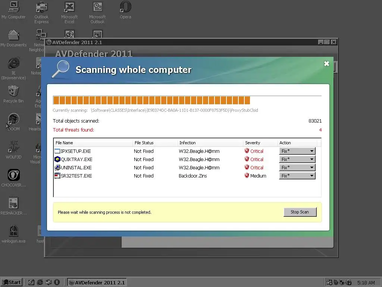Click Total threats found label

click(73, 130)
